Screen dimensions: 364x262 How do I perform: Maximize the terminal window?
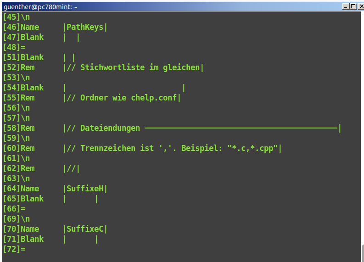[353, 6]
